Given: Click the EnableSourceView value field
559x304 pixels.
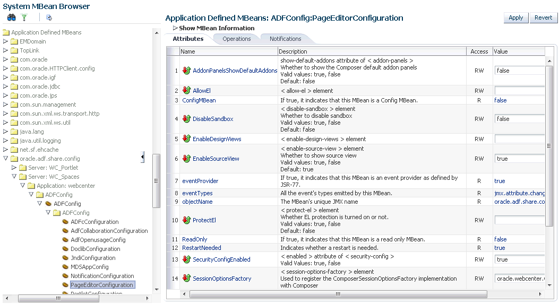Looking at the screenshot, I should [x=519, y=159].
